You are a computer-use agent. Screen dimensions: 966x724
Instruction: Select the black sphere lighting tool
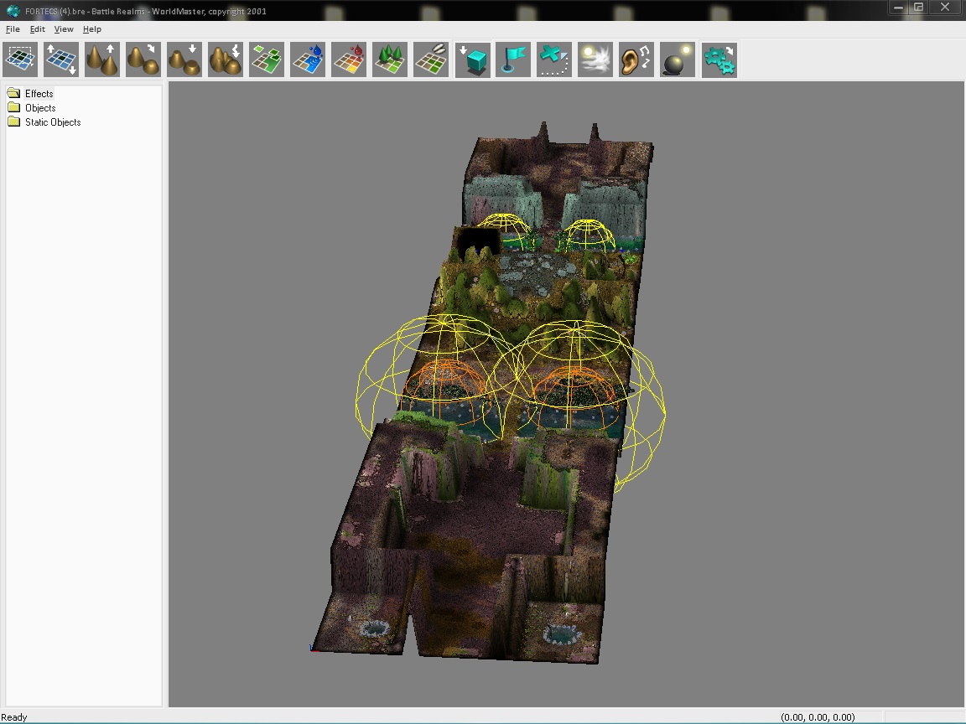pyautogui.click(x=678, y=60)
